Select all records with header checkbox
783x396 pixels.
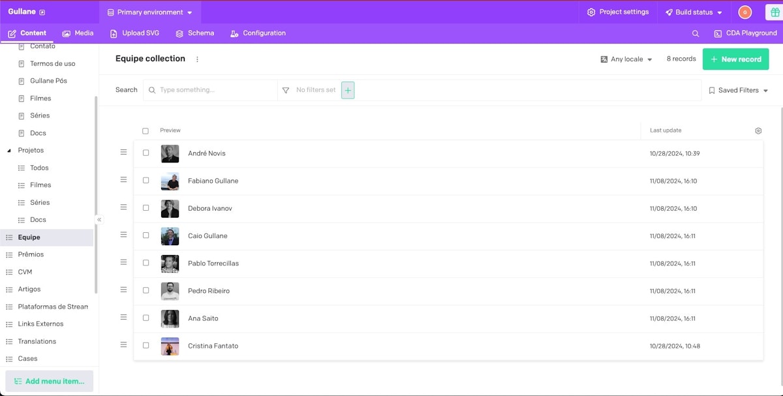[x=146, y=130]
